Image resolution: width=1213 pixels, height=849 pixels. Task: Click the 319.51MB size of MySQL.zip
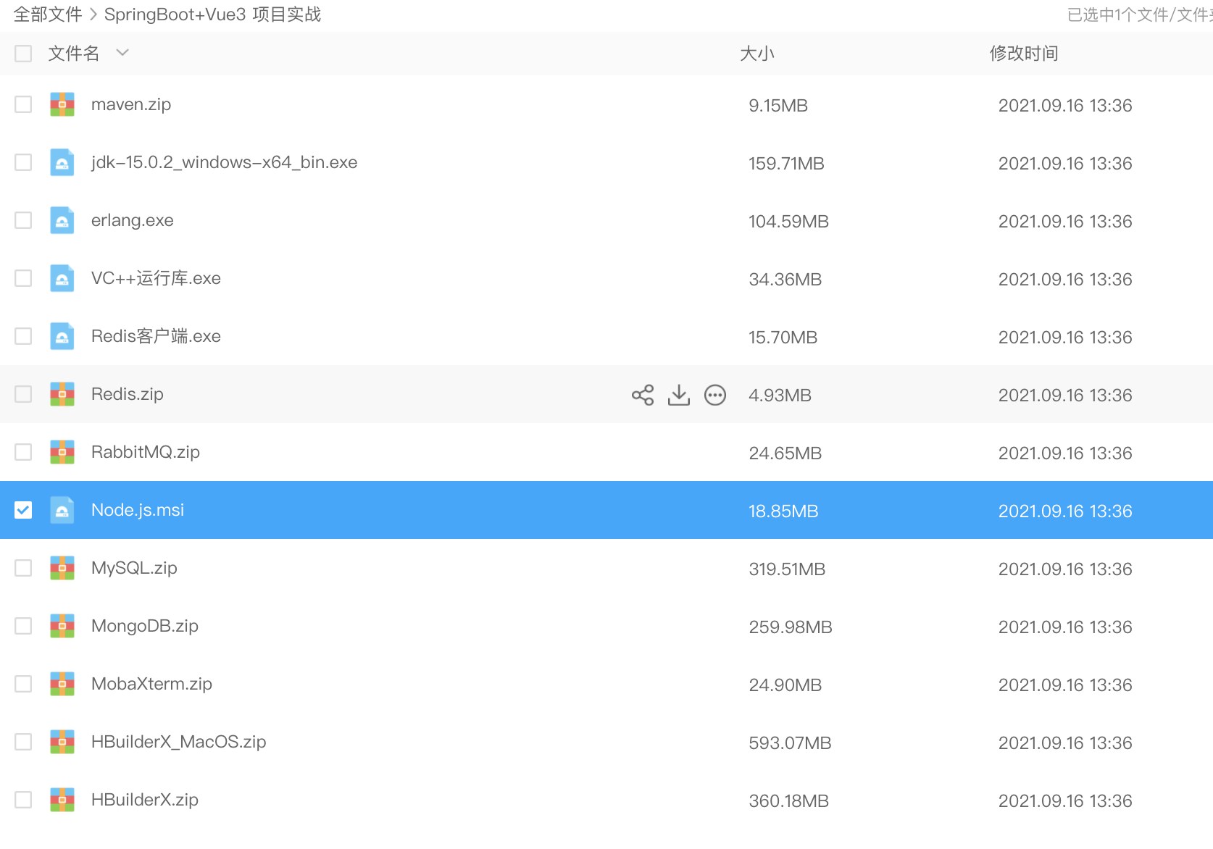pyautogui.click(x=787, y=569)
